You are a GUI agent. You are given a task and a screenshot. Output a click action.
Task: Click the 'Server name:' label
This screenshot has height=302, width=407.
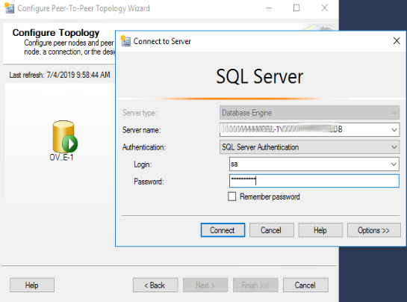point(141,130)
